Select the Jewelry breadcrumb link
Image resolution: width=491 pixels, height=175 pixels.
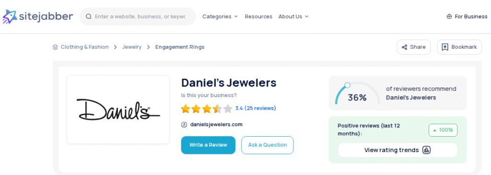click(132, 47)
